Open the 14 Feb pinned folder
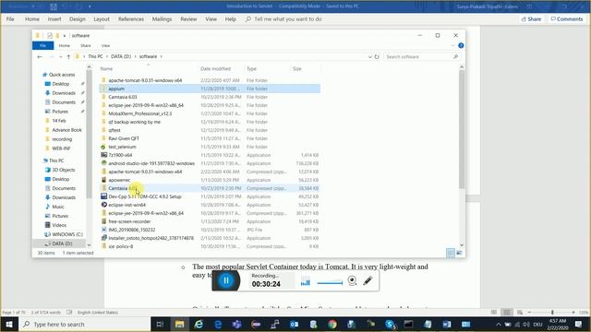Screen dimensions: 591x332 point(58,121)
